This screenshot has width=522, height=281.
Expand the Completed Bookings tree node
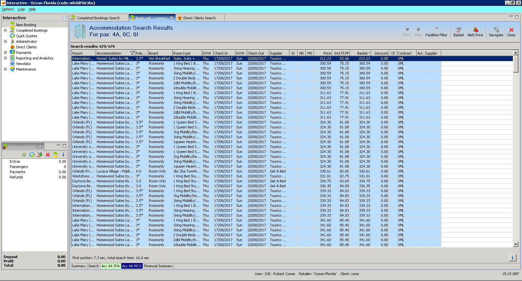click(x=5, y=30)
